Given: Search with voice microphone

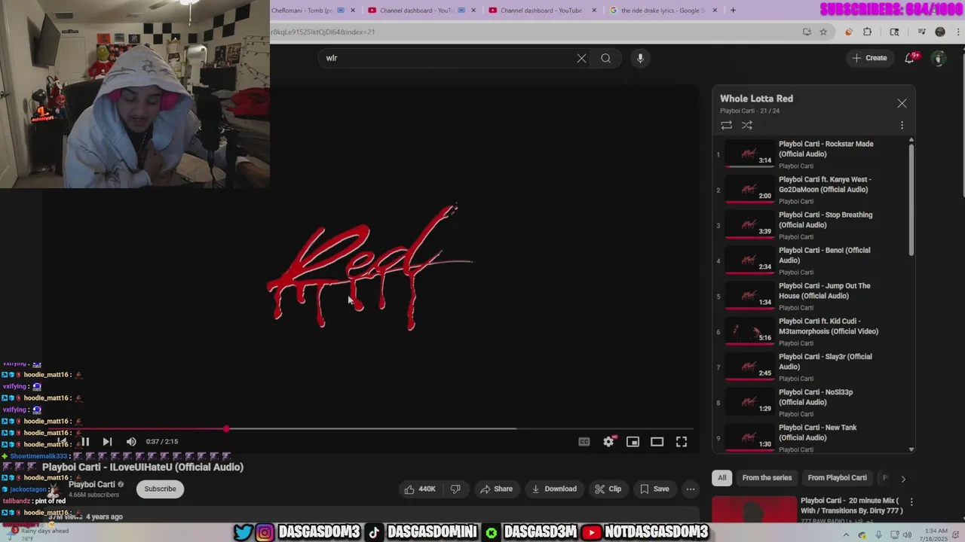Looking at the screenshot, I should [x=640, y=58].
